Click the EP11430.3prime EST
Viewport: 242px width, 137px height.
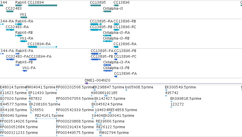[x=30, y=96]
